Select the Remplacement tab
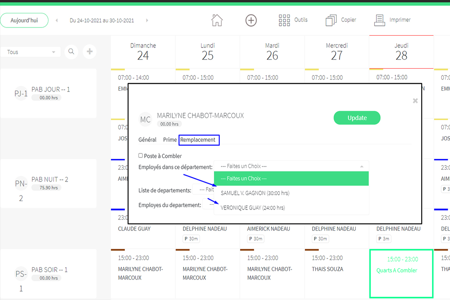 point(198,140)
